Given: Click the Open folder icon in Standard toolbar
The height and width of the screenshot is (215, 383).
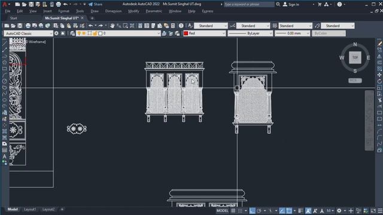Looking at the screenshot, I should pyautogui.click(x=13, y=26).
